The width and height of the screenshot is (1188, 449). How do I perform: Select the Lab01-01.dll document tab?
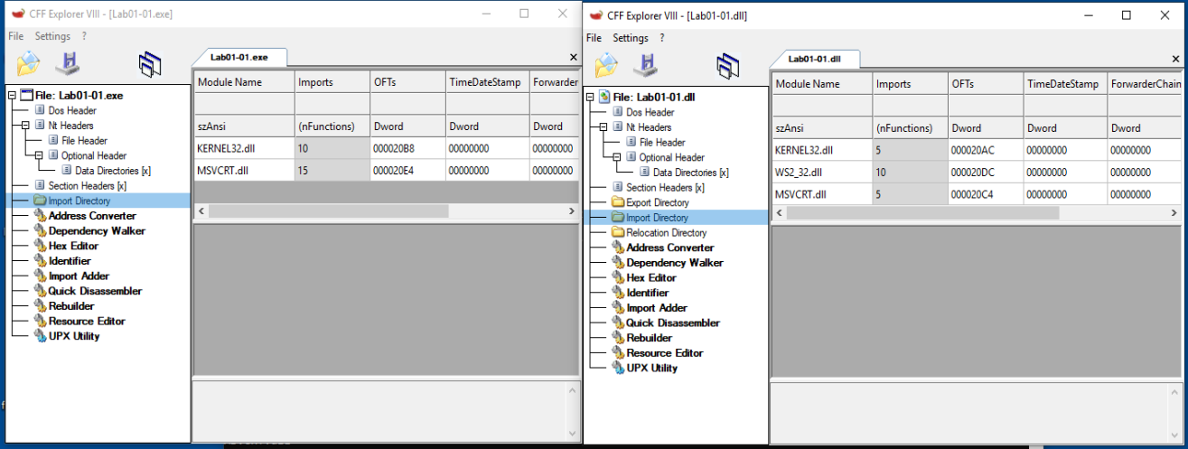(x=815, y=59)
